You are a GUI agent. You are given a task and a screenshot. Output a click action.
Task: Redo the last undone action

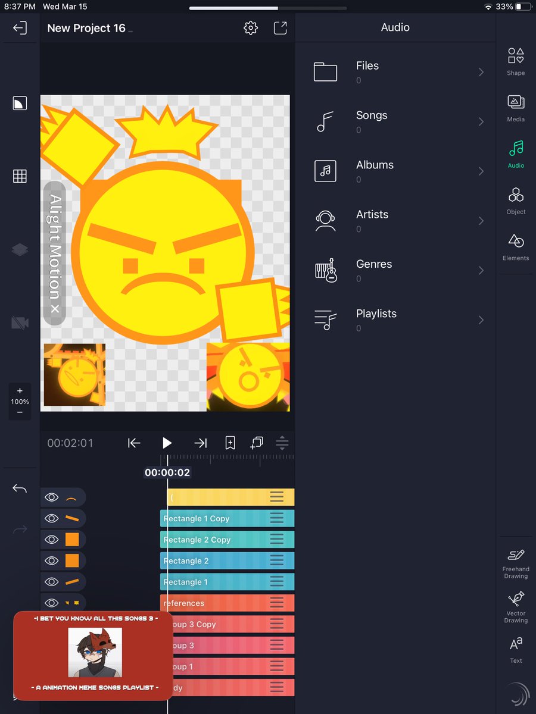click(20, 530)
